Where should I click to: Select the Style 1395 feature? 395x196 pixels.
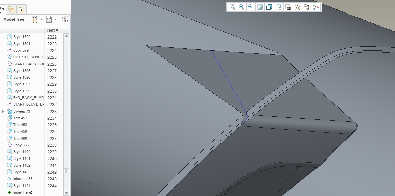[22, 71]
